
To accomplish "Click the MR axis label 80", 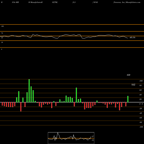I will click(141, 86).
